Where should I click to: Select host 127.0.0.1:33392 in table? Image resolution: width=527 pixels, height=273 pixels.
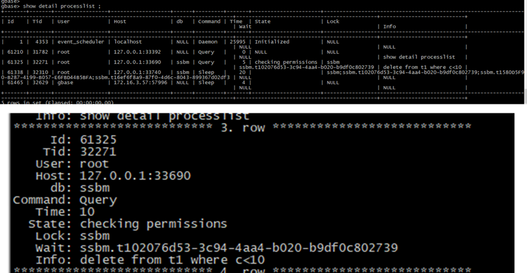pos(137,52)
